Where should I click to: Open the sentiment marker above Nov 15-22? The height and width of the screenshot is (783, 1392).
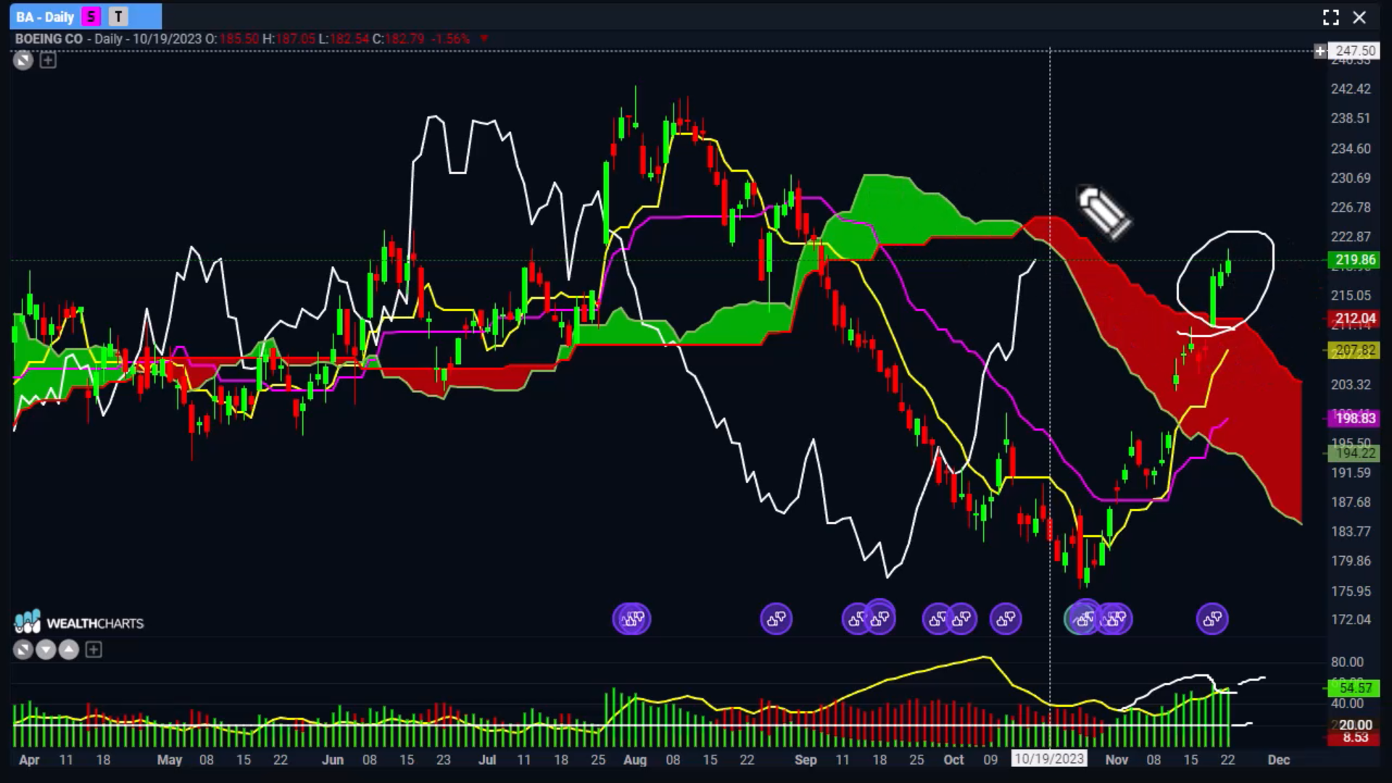1212,619
